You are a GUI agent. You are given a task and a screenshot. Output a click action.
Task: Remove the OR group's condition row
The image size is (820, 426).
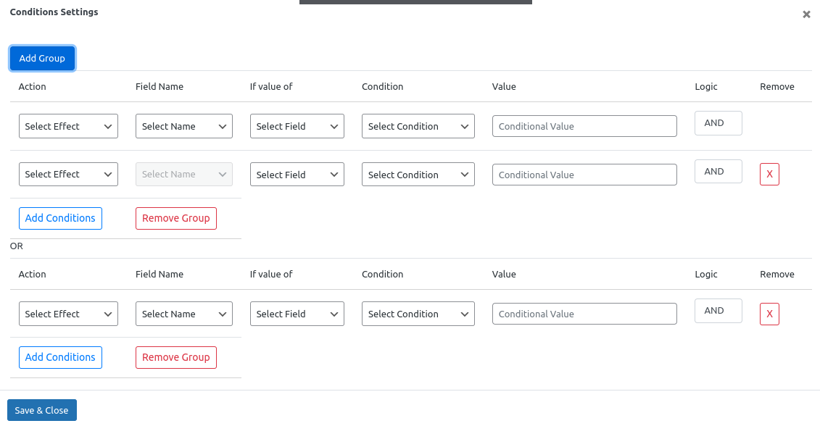(769, 314)
